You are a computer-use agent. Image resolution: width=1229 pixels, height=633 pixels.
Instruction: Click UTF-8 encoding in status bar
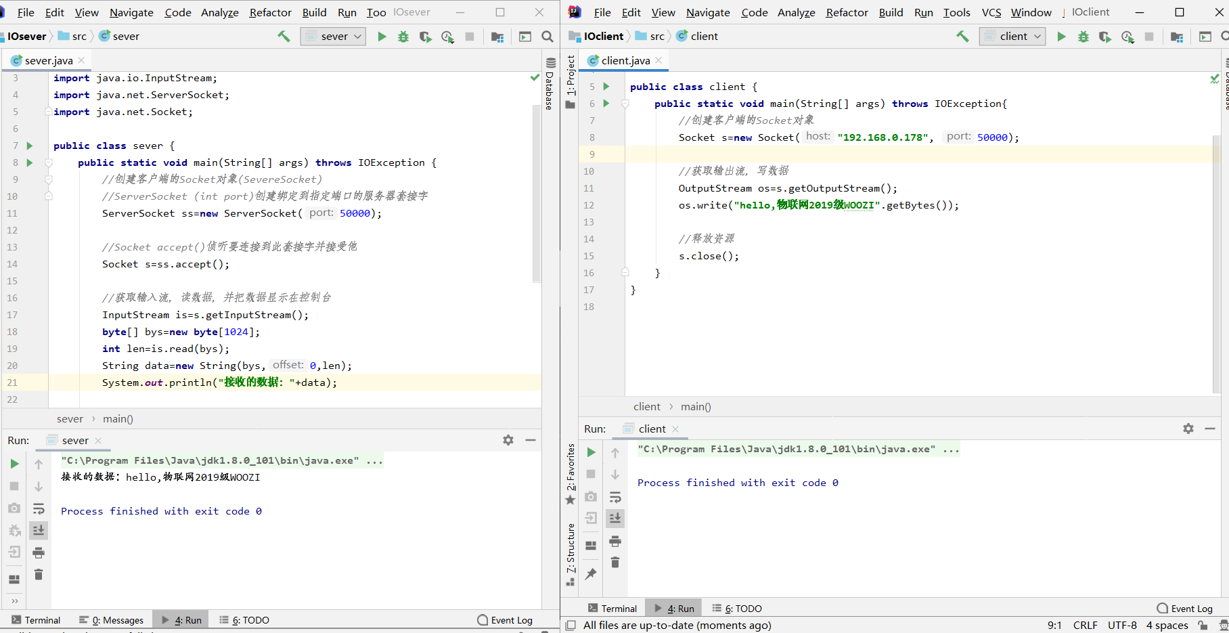click(1122, 626)
